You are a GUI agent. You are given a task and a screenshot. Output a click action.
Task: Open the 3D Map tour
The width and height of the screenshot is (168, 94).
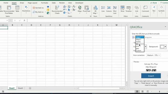pyautogui.click(x=95, y=10)
